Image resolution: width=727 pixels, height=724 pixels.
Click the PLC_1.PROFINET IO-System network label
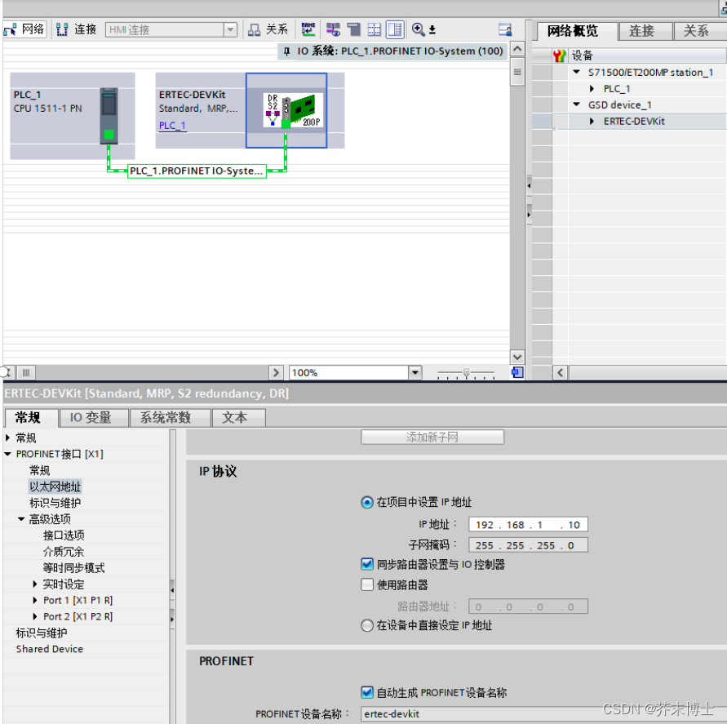(x=197, y=171)
